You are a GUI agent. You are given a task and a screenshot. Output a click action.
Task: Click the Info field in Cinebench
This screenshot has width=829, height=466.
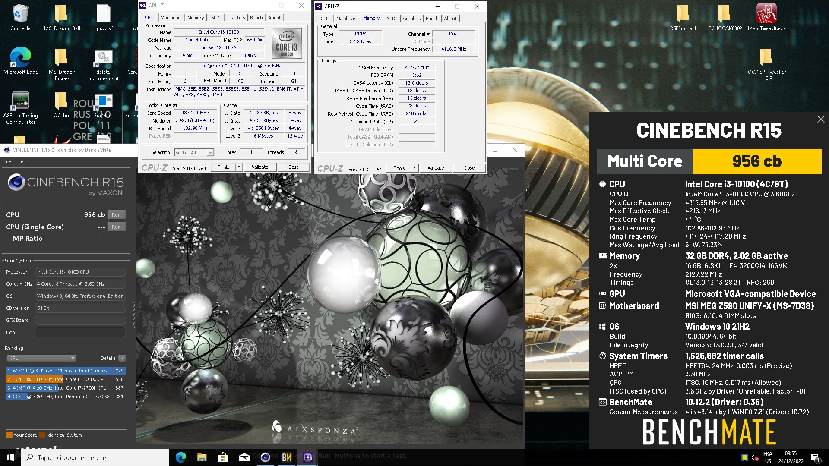pos(80,332)
